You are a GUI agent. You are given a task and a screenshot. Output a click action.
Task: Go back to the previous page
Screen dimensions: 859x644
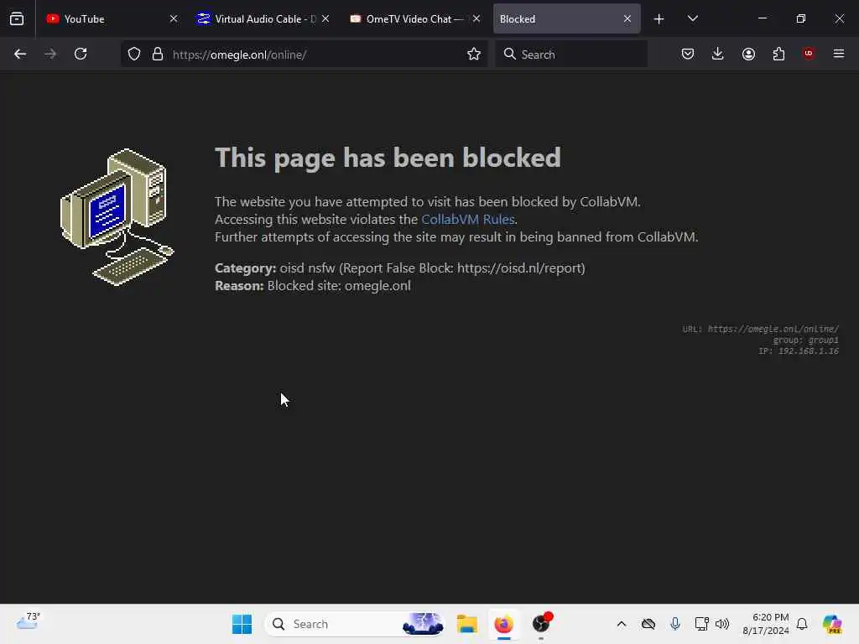[x=20, y=54]
